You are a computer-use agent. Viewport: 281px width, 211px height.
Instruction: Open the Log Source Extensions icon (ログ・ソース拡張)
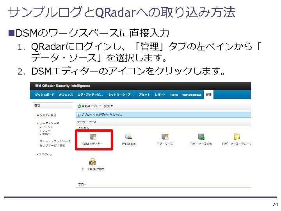[x=201, y=137]
